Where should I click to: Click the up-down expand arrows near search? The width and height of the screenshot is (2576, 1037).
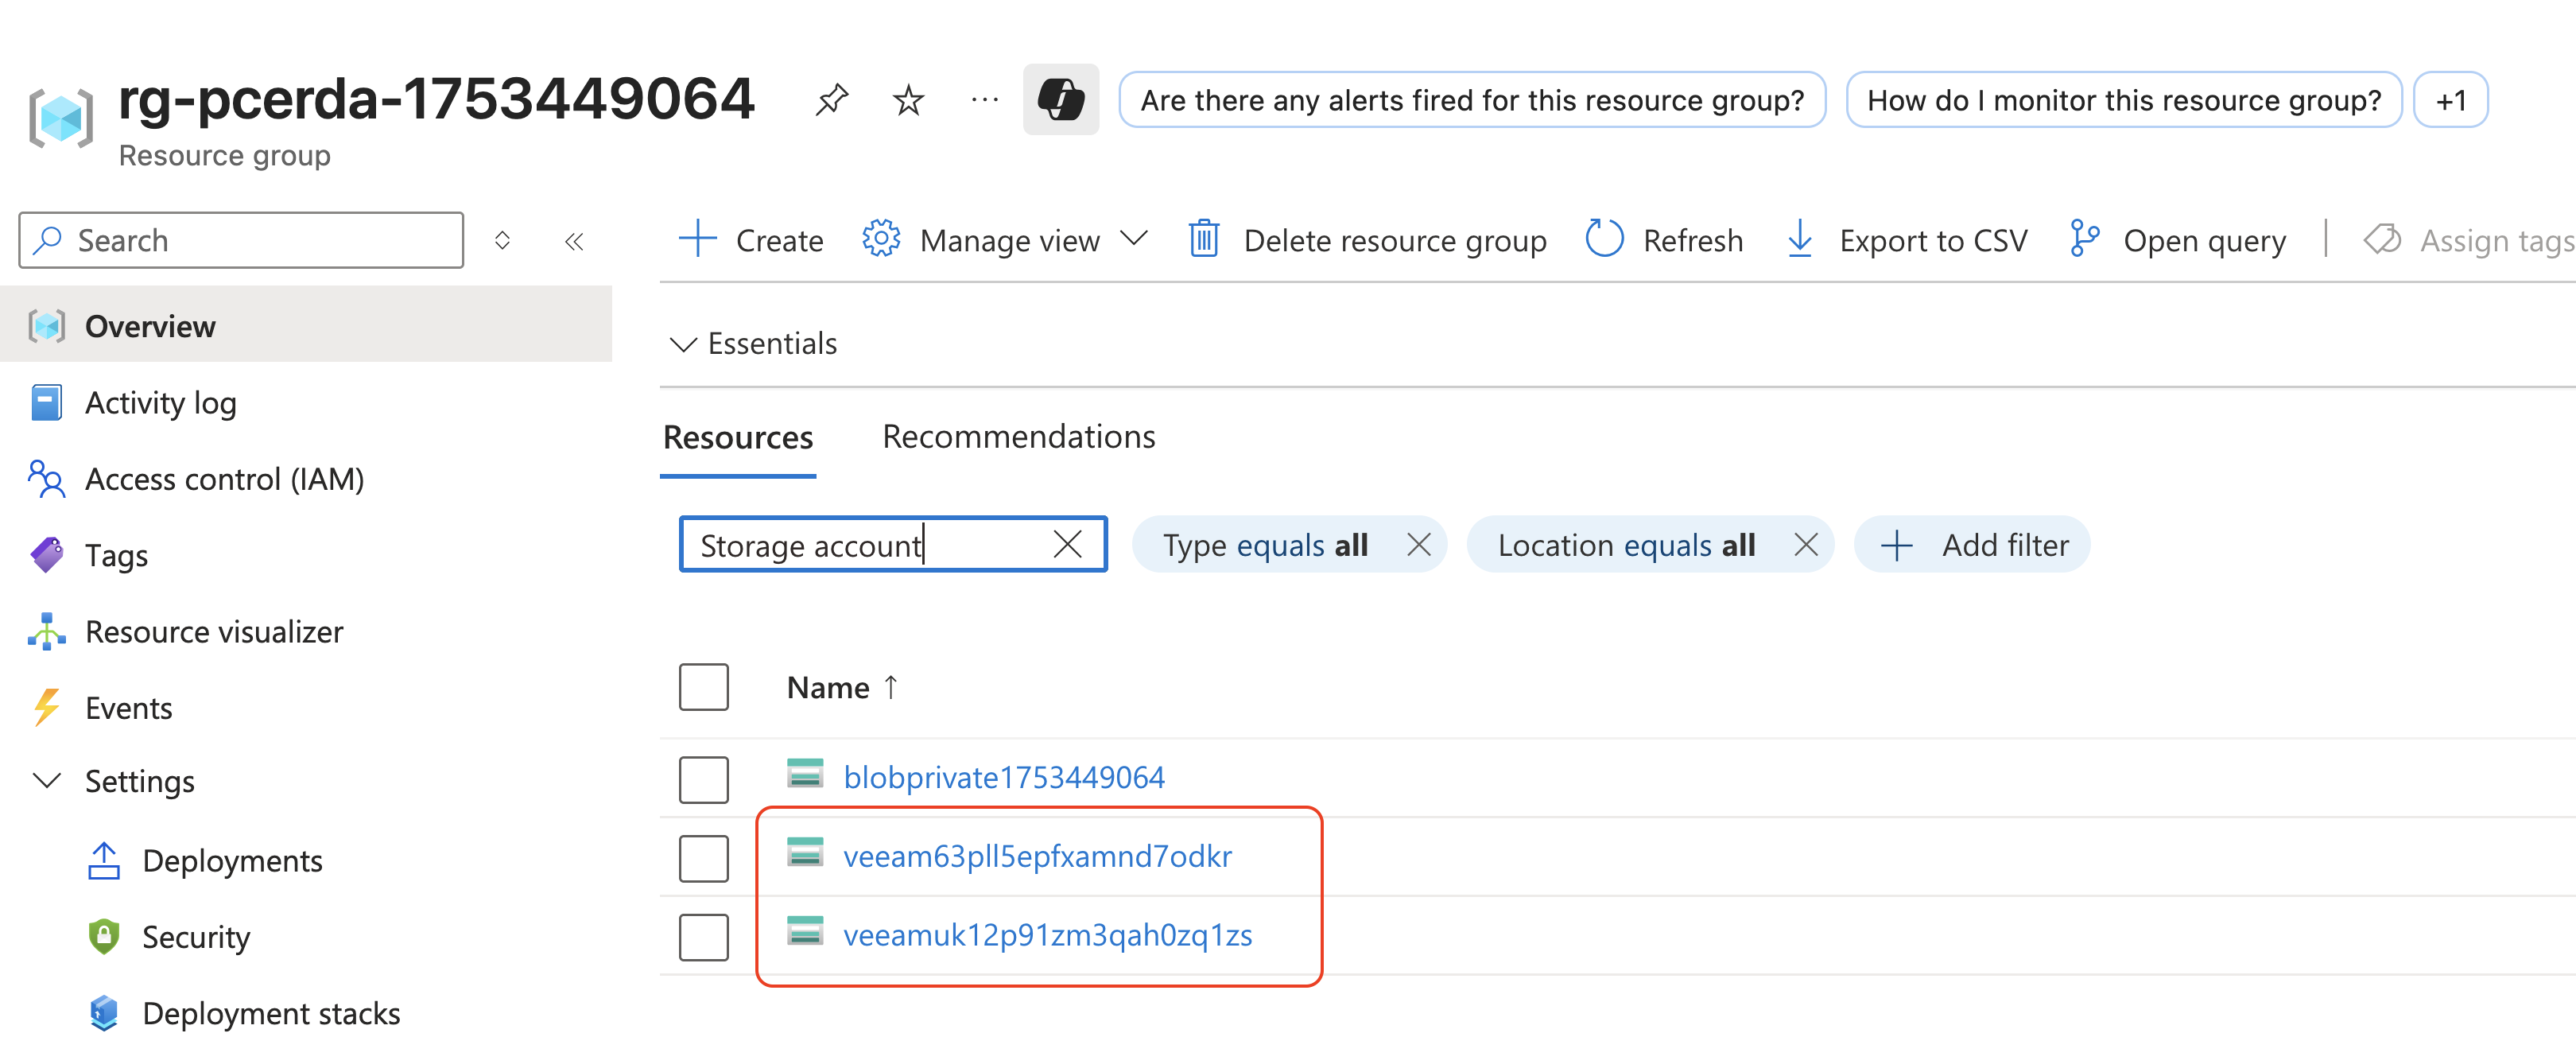click(x=503, y=240)
